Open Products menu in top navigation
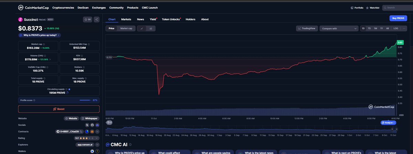 [x=133, y=8]
